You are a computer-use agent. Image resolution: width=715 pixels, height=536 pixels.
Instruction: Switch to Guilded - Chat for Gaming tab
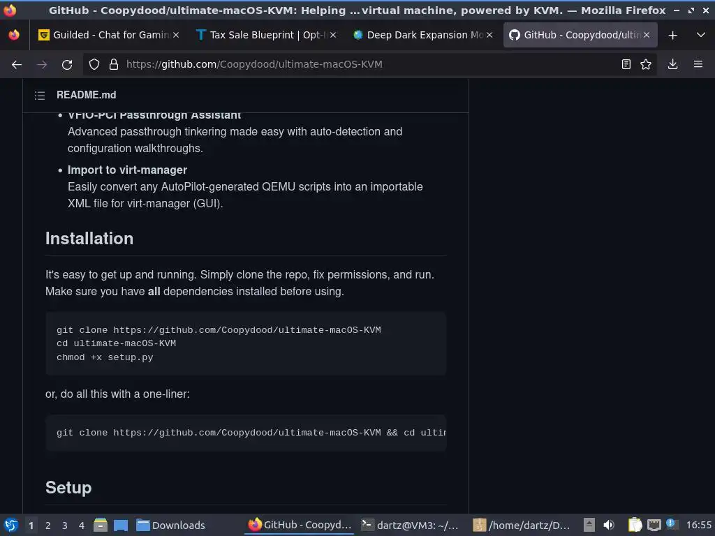(110, 35)
